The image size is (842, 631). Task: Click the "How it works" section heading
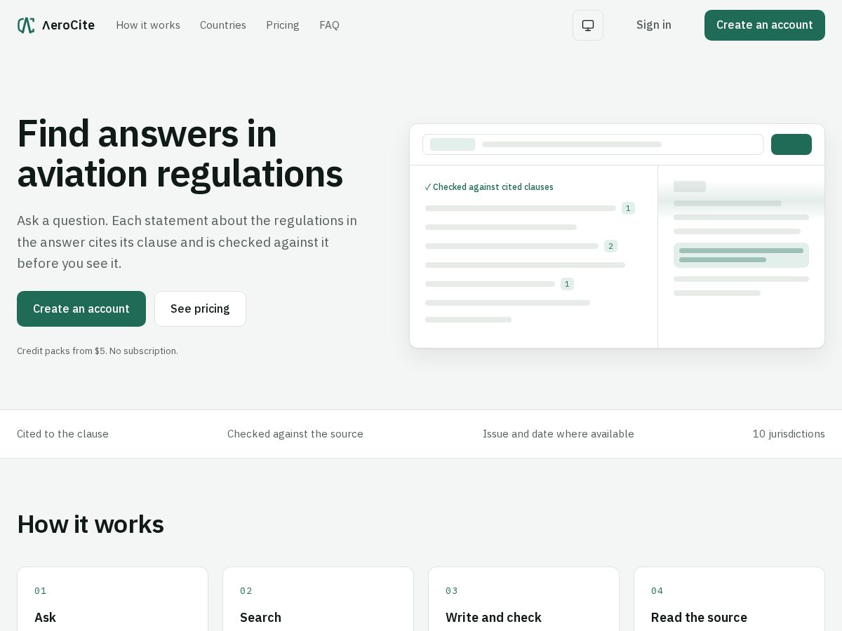pyautogui.click(x=91, y=524)
